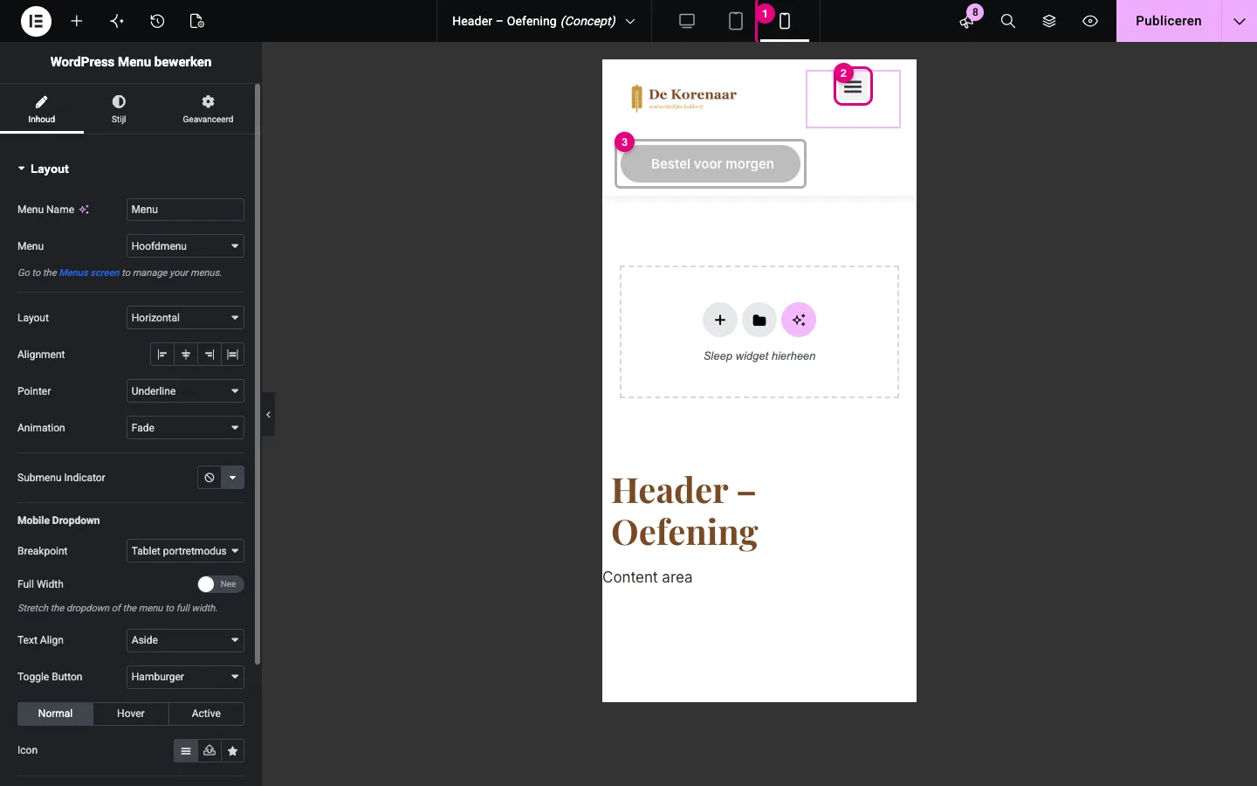Open the what's new notifications icon
The width and height of the screenshot is (1257, 786).
click(966, 21)
